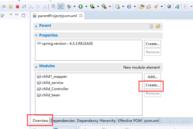The image size is (193, 129).
Task: Click the Search flashlight icon
Action: pyautogui.click(x=156, y=6)
